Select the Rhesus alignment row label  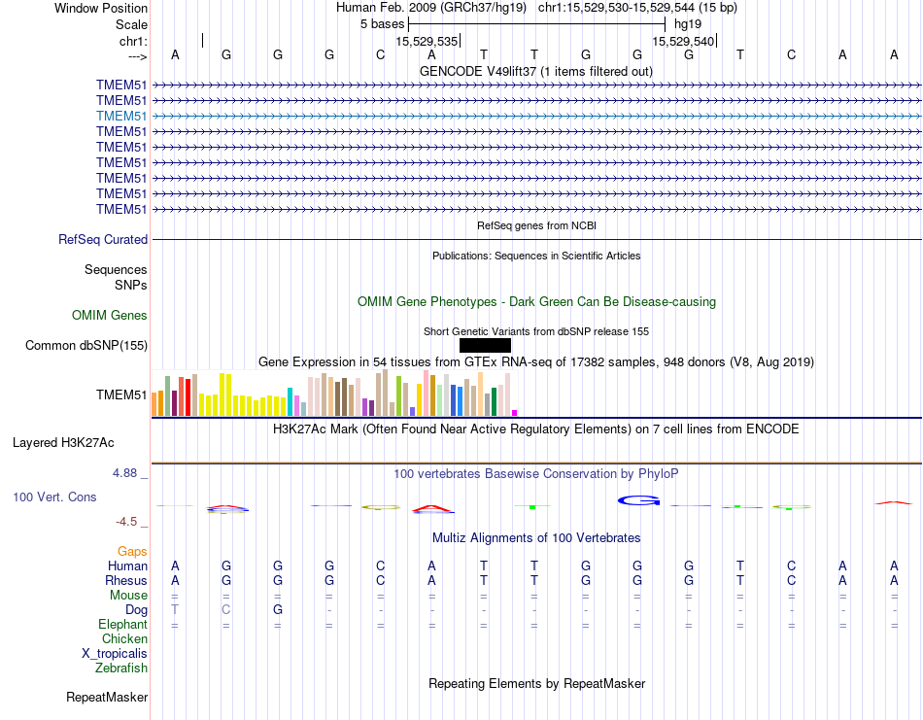pos(126,580)
